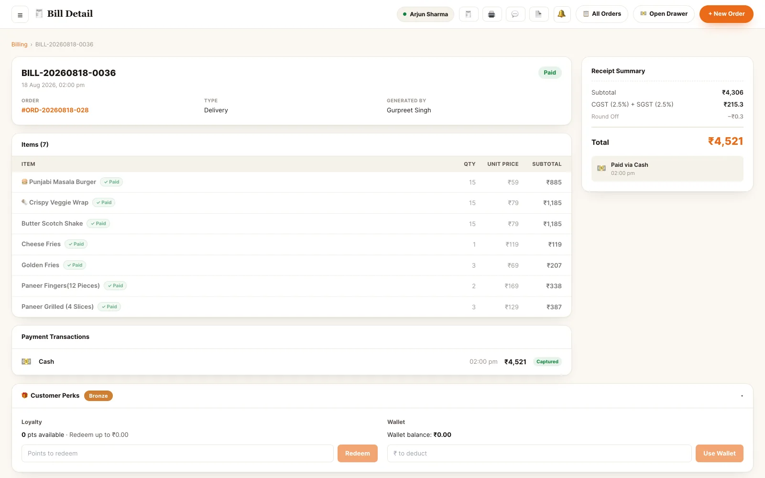
Task: Click the document page icon
Action: pyautogui.click(x=539, y=14)
